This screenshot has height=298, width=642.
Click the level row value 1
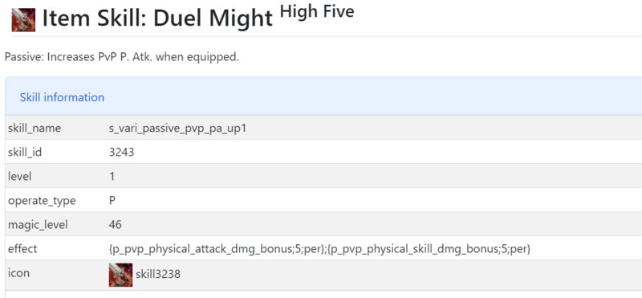click(112, 177)
